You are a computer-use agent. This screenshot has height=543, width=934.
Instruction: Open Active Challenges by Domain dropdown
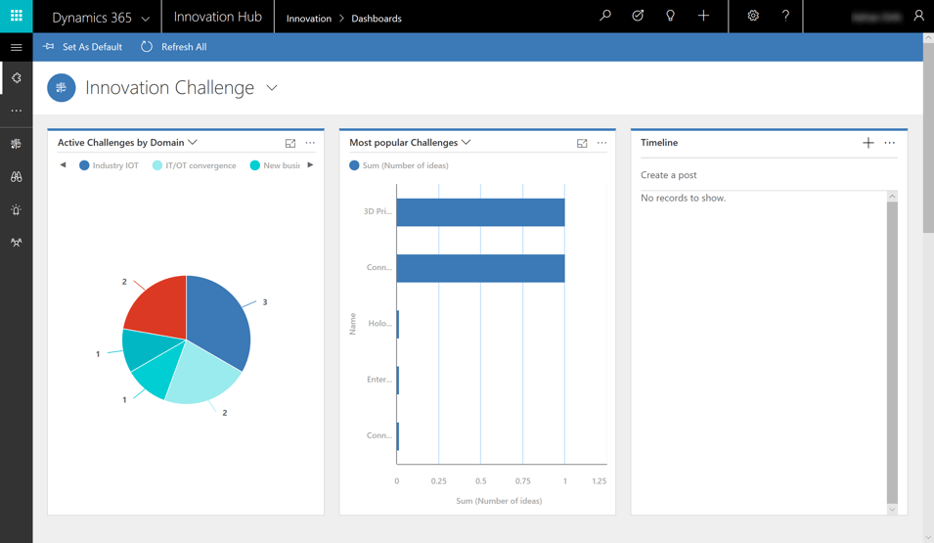pyautogui.click(x=193, y=143)
